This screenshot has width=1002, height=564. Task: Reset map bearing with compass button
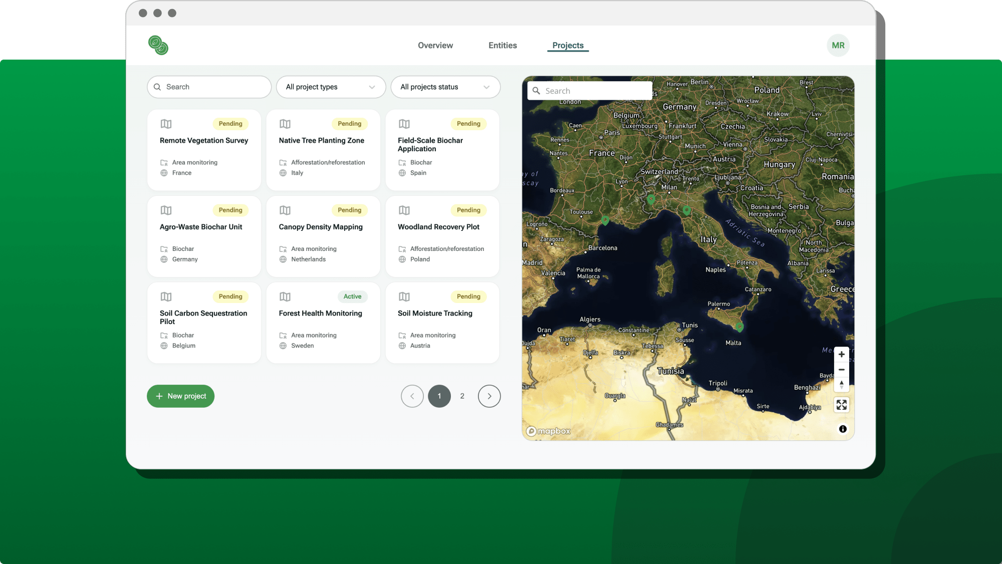pyautogui.click(x=842, y=385)
